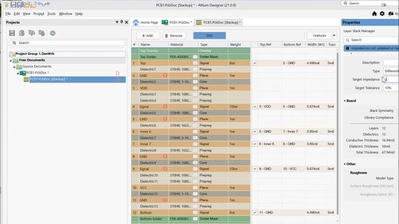Open the Help menu
This screenshot has width=399, height=224.
pyautogui.click(x=79, y=14)
